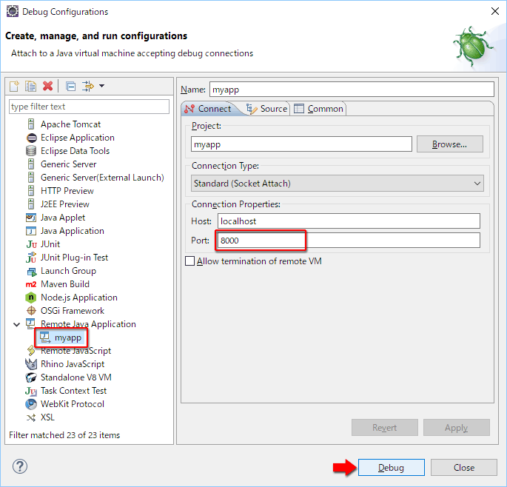Select the Task Context Test icon
Screen dimensions: 507x487
[x=31, y=391]
